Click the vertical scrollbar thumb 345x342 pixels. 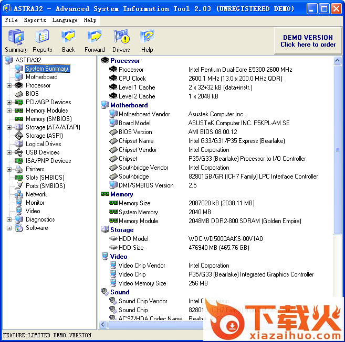coord(337,150)
